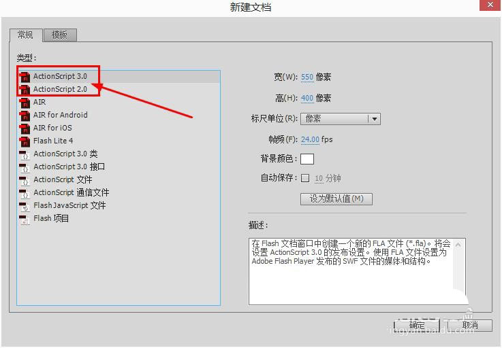
Task: Click the Flash Lite 4 icon
Action: (25, 141)
